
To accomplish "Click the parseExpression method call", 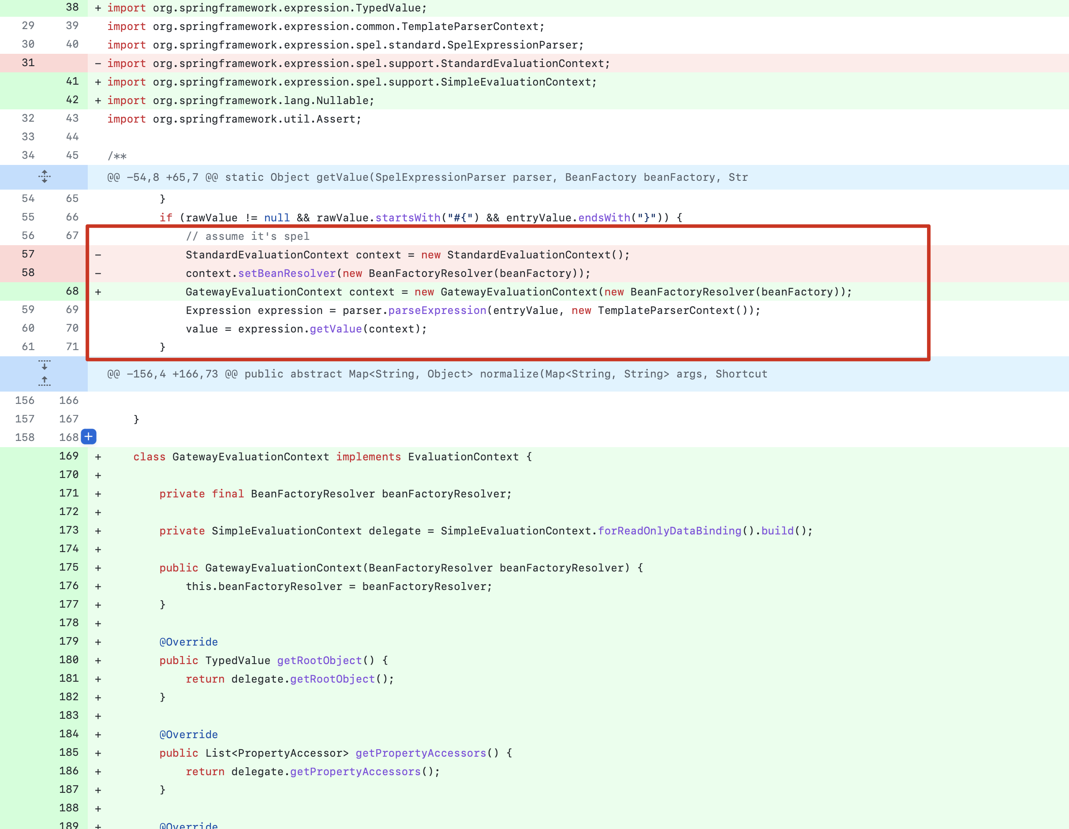I will click(437, 311).
